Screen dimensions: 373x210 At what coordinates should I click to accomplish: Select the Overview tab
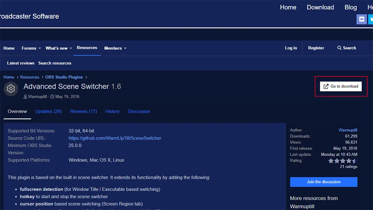[17, 111]
